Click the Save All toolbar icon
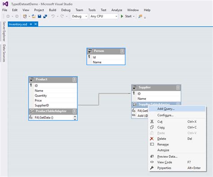The height and width of the screenshot is (177, 213). (45, 16)
